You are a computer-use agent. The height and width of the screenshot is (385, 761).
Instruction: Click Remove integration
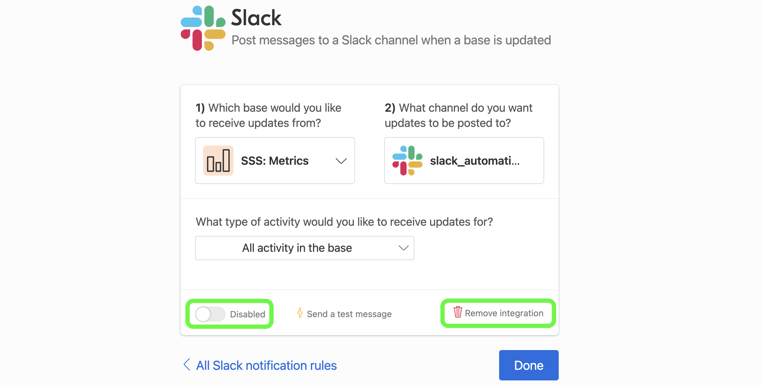pos(498,313)
